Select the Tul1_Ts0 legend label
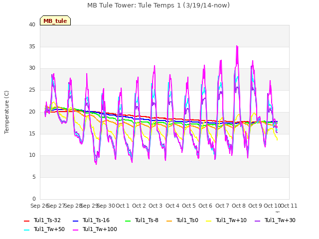This screenshot has width=319, height=239. point(187,220)
